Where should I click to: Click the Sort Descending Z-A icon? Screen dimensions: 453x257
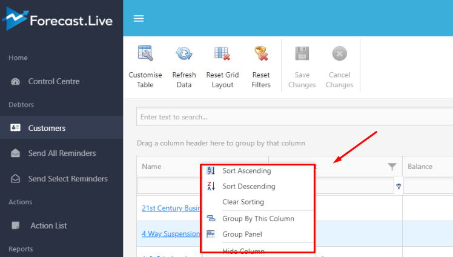point(211,186)
